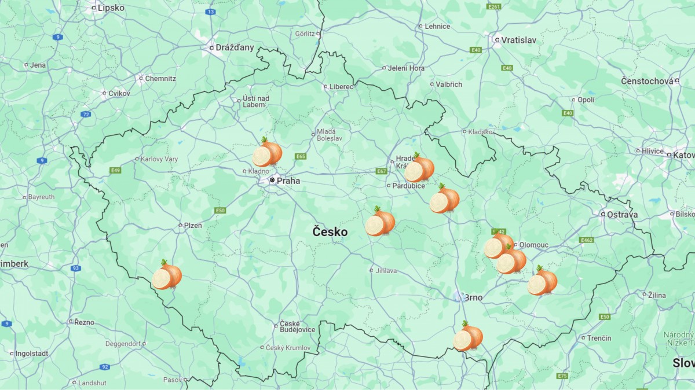Click the Liberec city label
Screen dimensions: 695x390
pos(342,86)
